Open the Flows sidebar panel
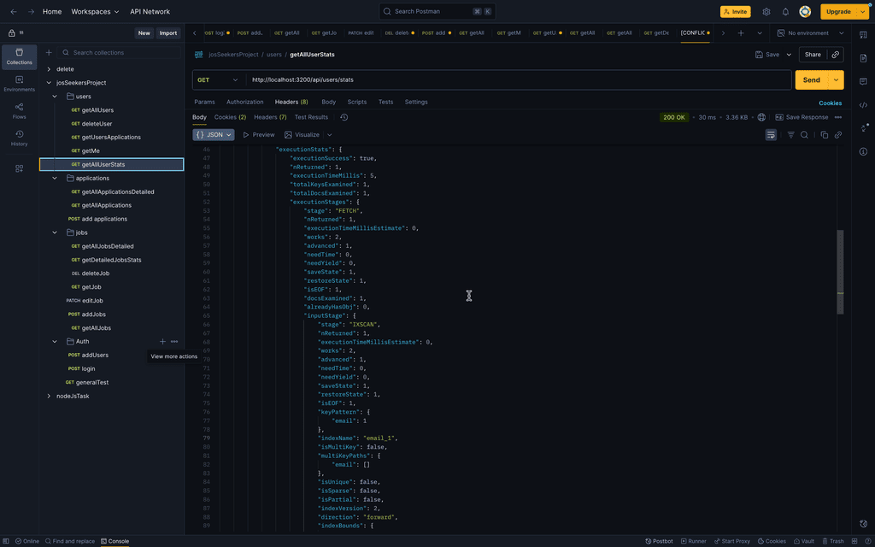 pos(19,111)
